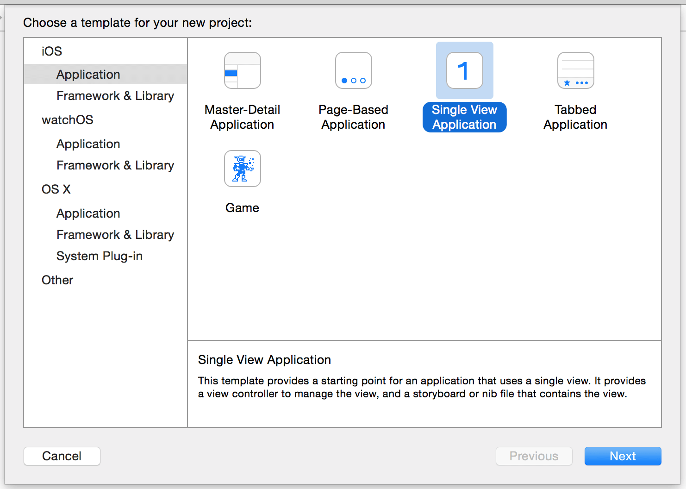Click the Master-Detail Application label
Image resolution: width=686 pixels, height=489 pixels.
coord(243,117)
